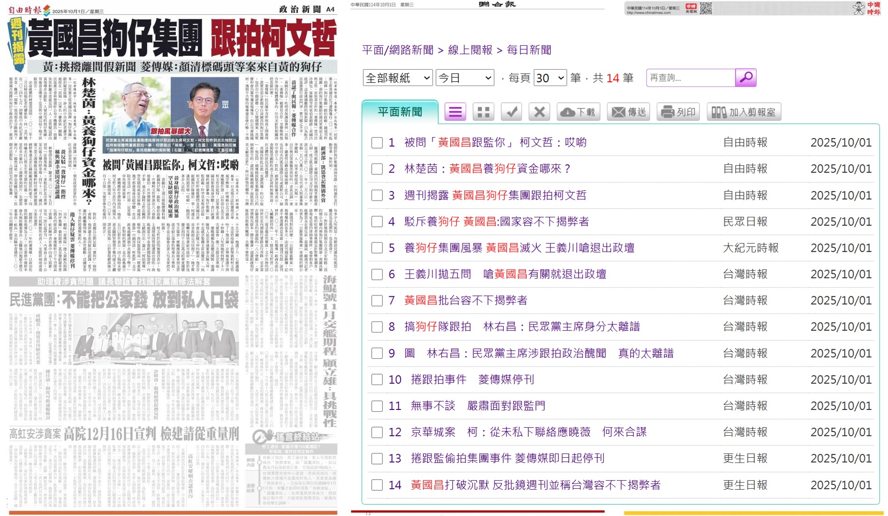The image size is (888, 516).
Task: Check the box for article 12
Action: [377, 432]
